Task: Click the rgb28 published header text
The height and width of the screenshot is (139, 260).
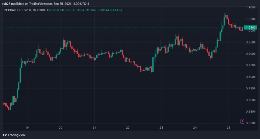Action: click(x=45, y=4)
